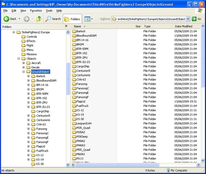Select BTR-50PK folder icon in list

tap(74, 49)
